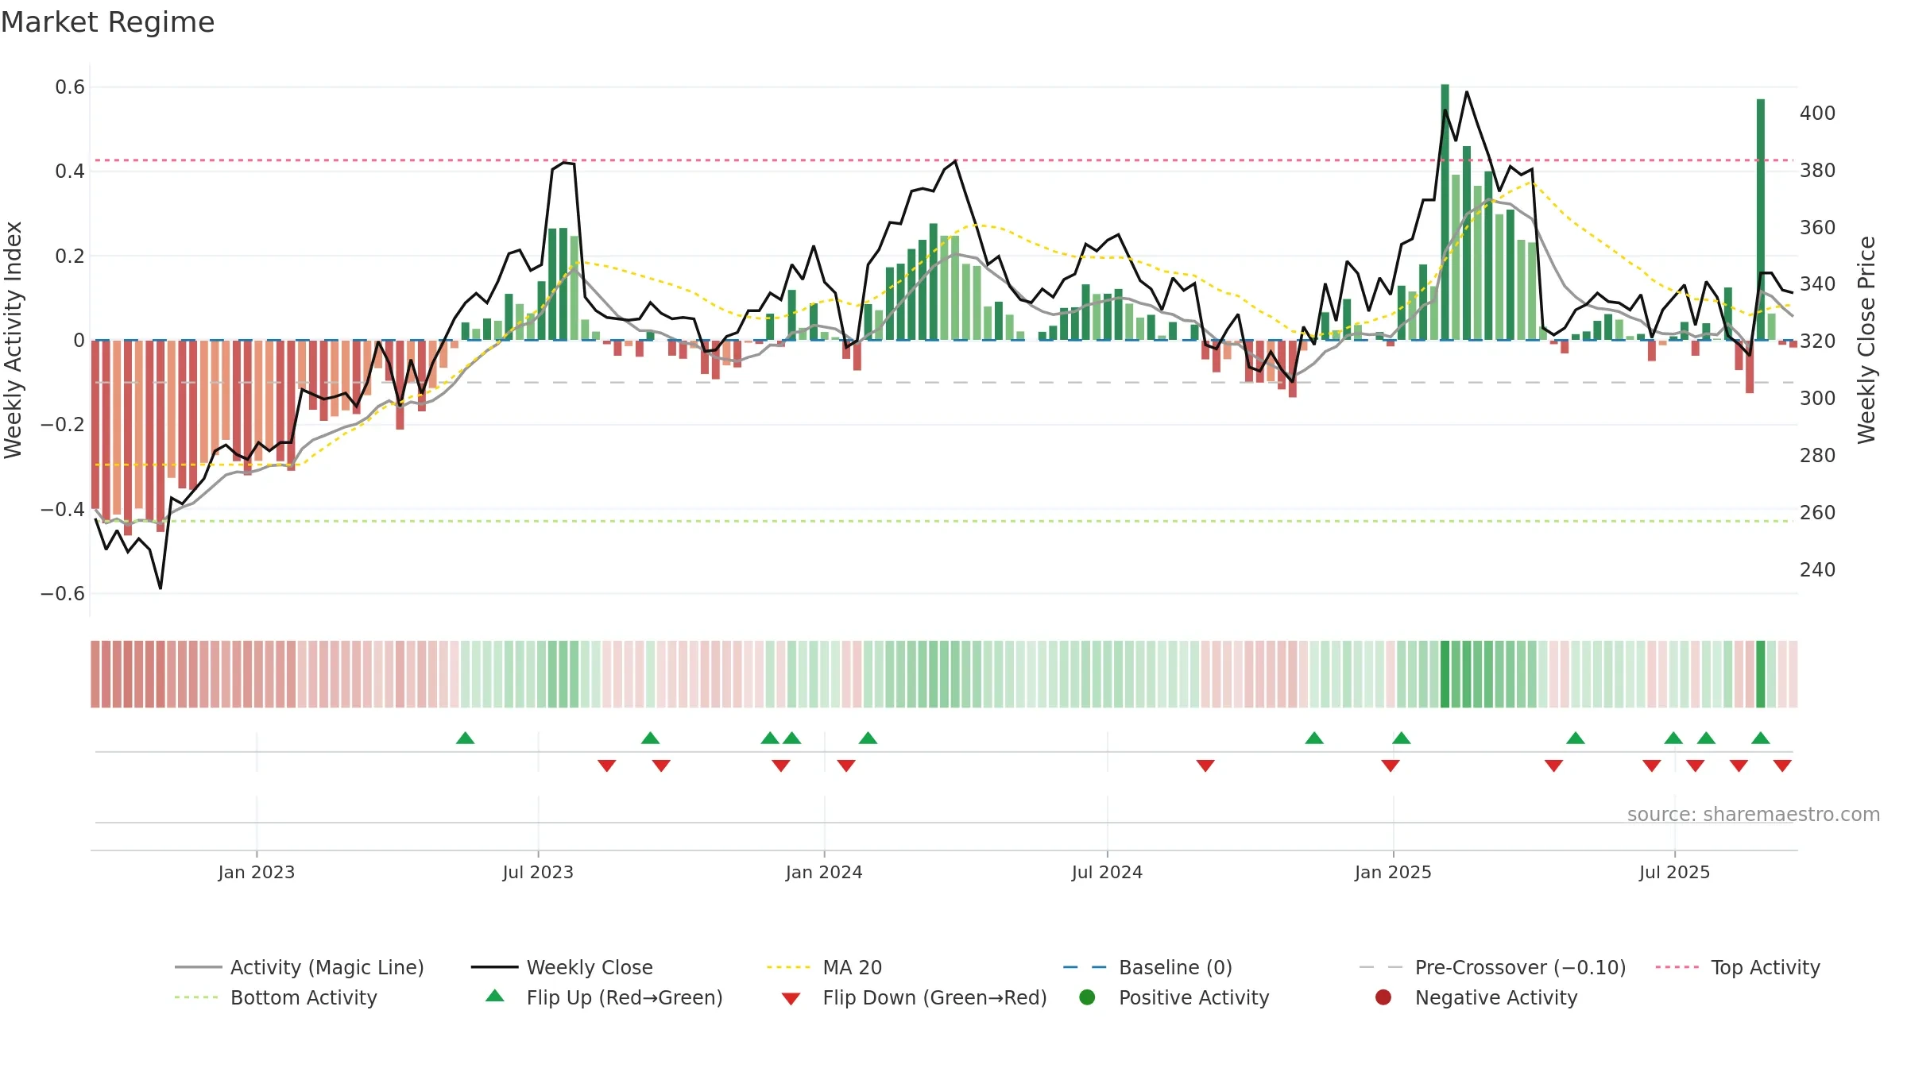Click the 300 price axis tick
The height and width of the screenshot is (1072, 1907).
[1817, 399]
